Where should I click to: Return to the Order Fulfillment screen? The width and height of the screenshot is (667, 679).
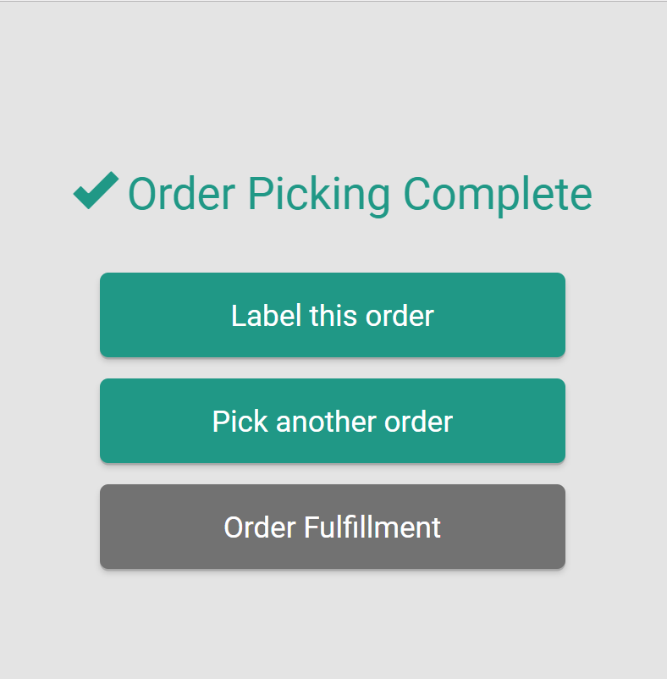point(332,527)
